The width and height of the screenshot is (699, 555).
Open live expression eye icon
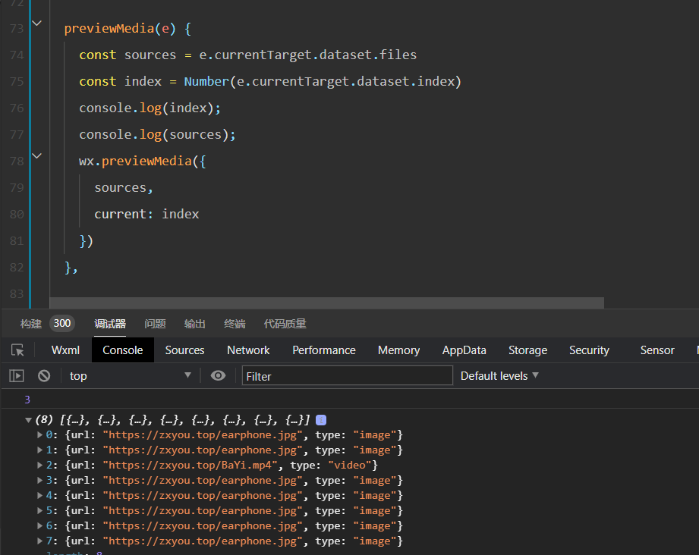pyautogui.click(x=218, y=375)
